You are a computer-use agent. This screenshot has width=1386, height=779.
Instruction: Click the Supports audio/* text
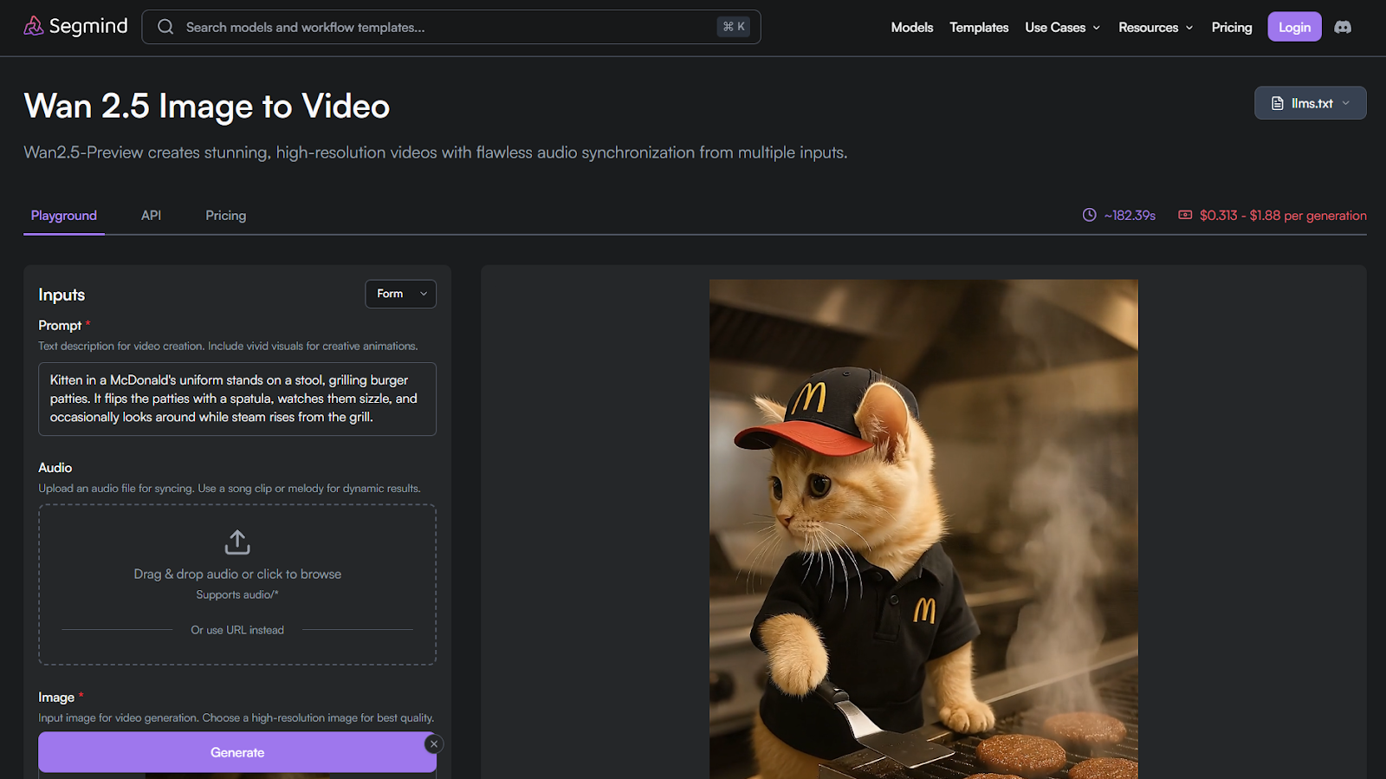pyautogui.click(x=237, y=594)
